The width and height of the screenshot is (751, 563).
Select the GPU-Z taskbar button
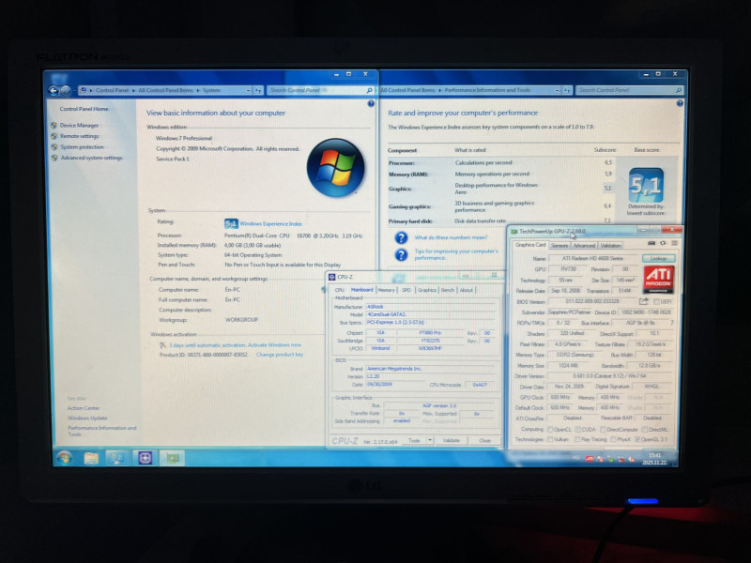click(x=173, y=458)
